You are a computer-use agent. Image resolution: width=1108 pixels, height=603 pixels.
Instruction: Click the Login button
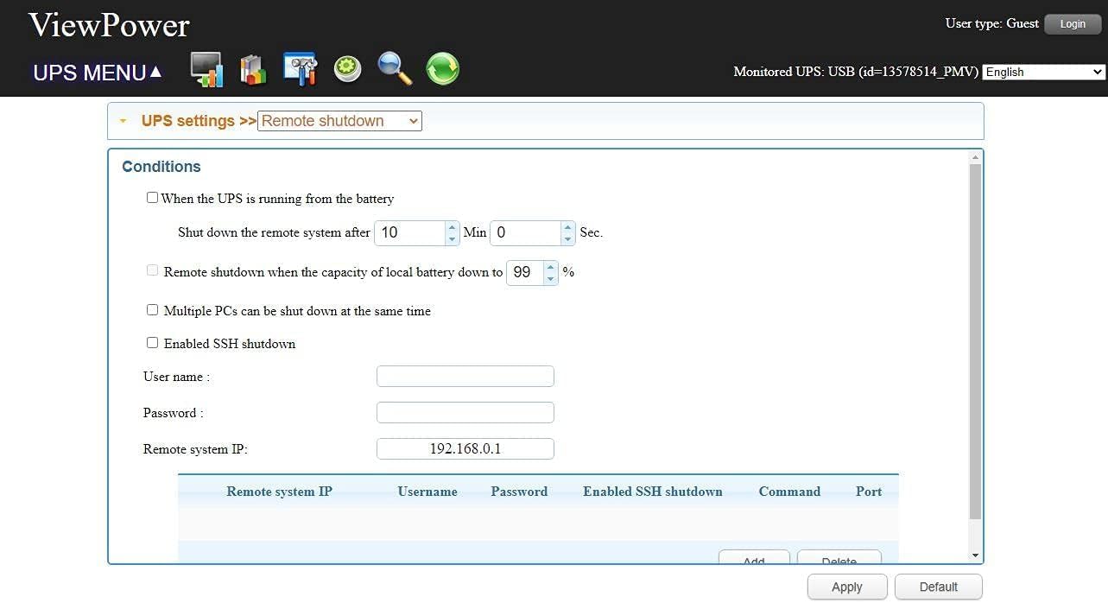1073,24
